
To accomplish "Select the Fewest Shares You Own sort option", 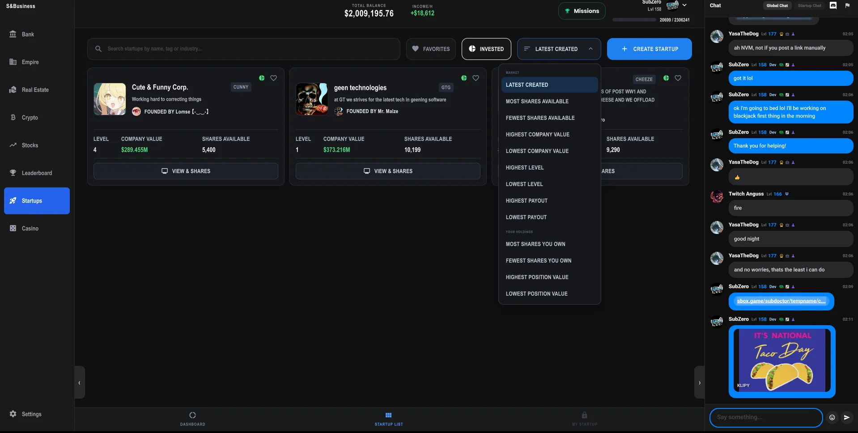I will click(x=549, y=261).
